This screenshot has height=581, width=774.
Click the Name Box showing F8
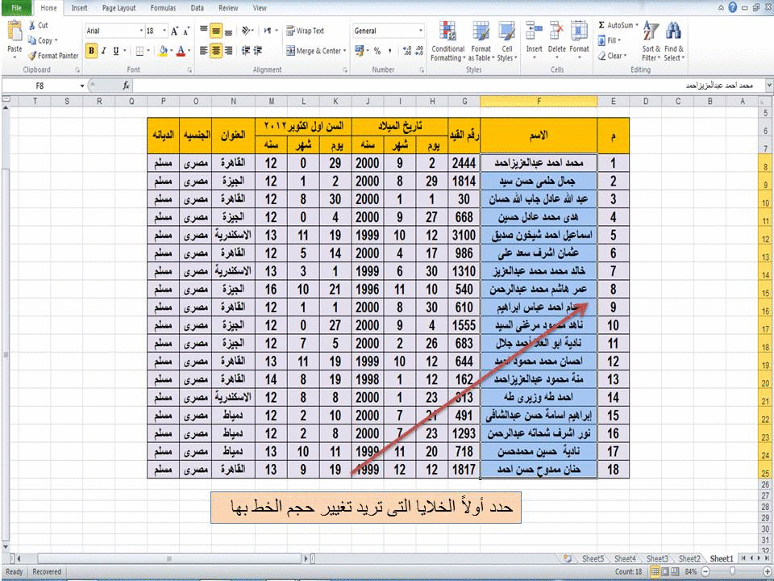(x=40, y=86)
